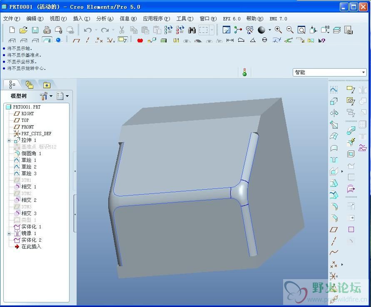
Task: Switch to the folder browser navigator tab
Action: click(x=29, y=84)
